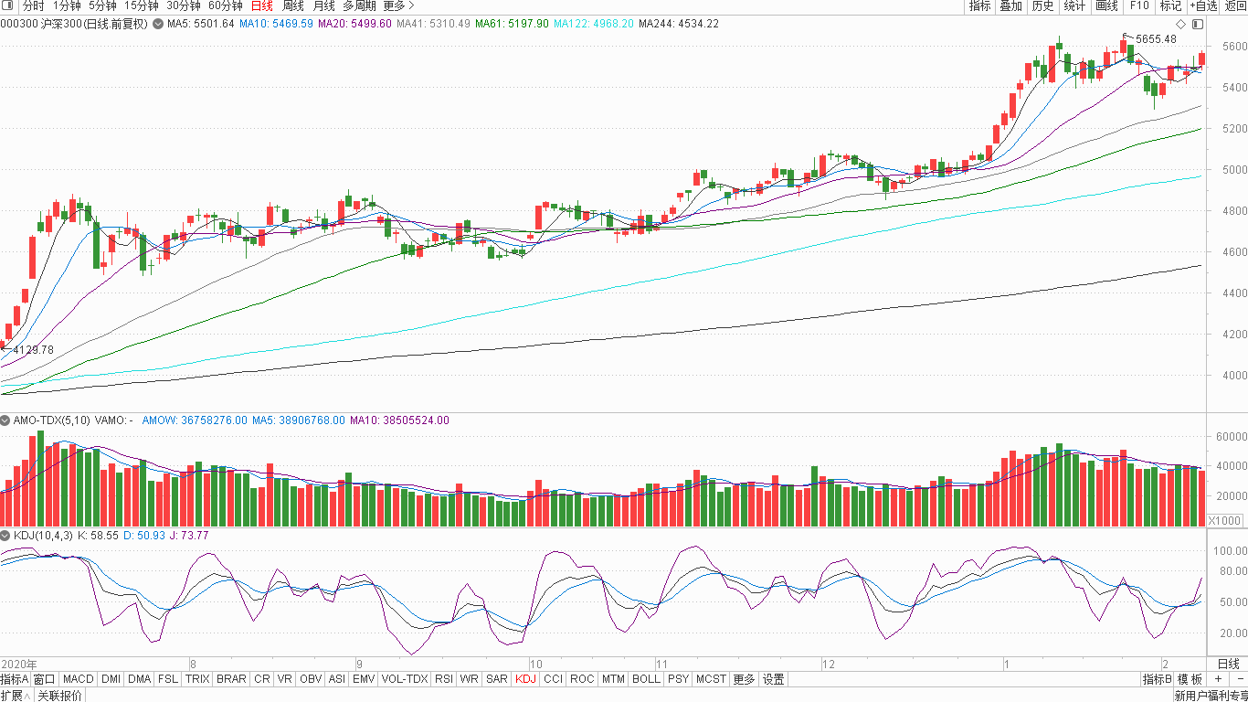Select the VOL-TDX indicator tab
This screenshot has height=702, width=1248.
tap(404, 679)
